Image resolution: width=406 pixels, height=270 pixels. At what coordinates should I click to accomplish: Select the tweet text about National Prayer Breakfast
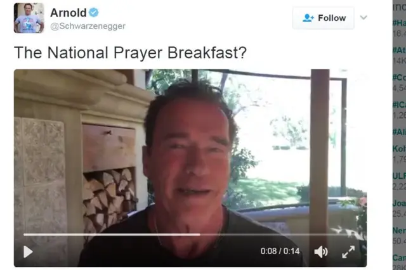pos(130,53)
